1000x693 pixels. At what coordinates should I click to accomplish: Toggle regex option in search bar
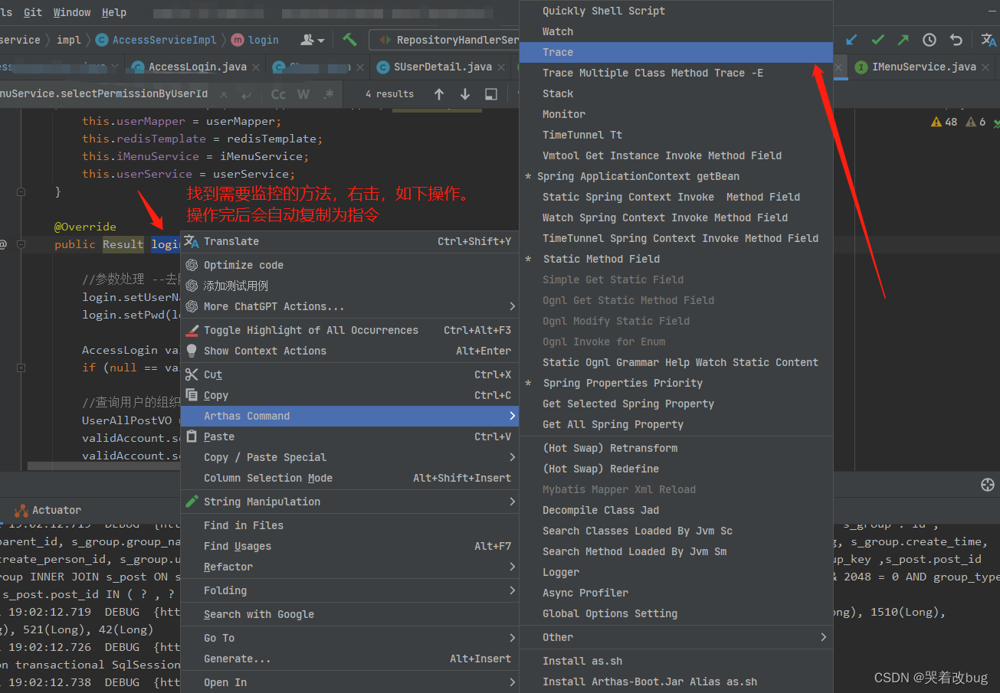tap(329, 94)
